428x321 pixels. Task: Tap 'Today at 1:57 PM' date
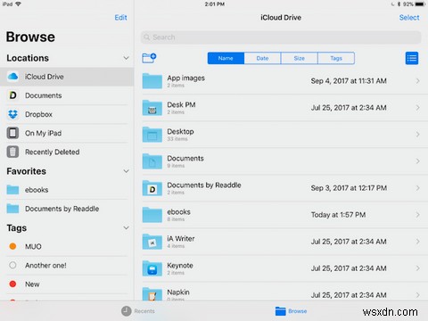(x=338, y=215)
